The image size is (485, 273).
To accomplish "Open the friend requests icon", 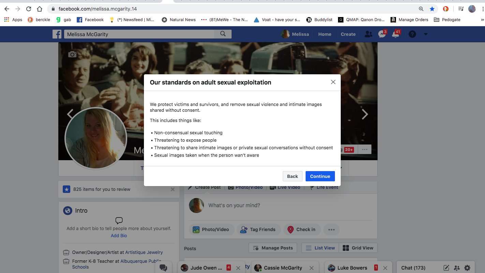I will coord(368,34).
